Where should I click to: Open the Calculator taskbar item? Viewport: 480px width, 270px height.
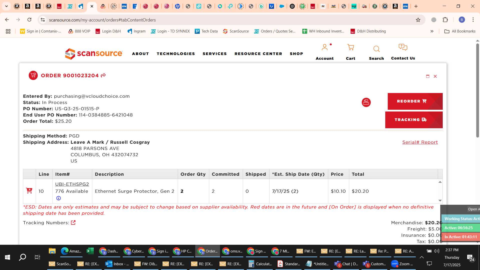click(260, 264)
